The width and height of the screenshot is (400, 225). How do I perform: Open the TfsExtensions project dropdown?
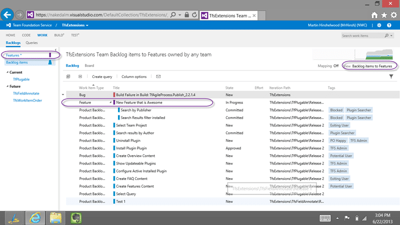[x=75, y=25]
